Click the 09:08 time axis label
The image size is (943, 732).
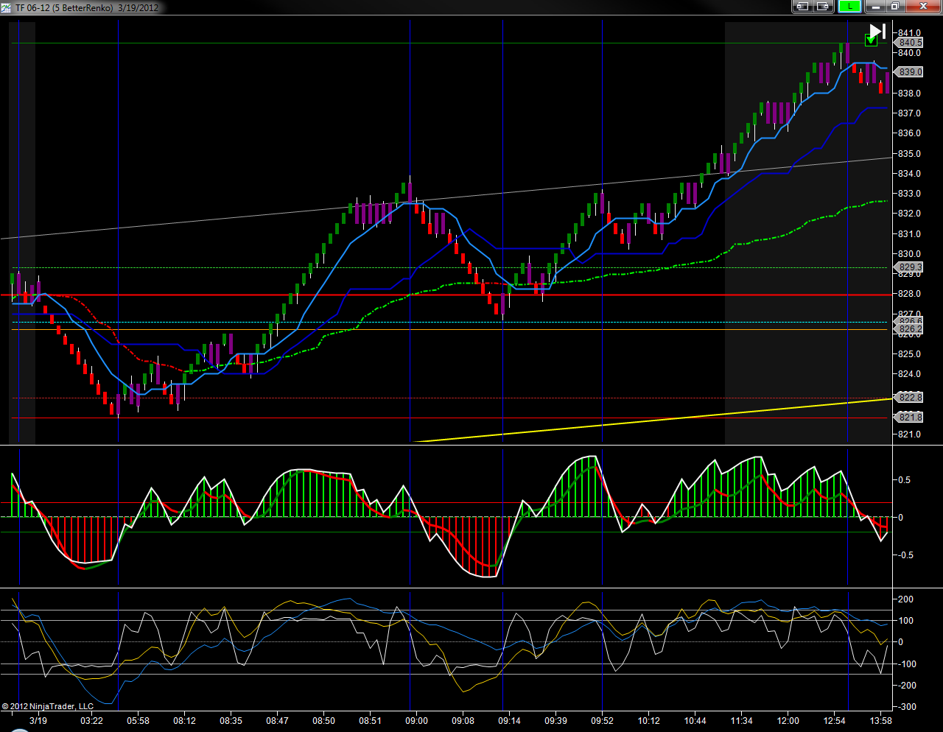(463, 721)
